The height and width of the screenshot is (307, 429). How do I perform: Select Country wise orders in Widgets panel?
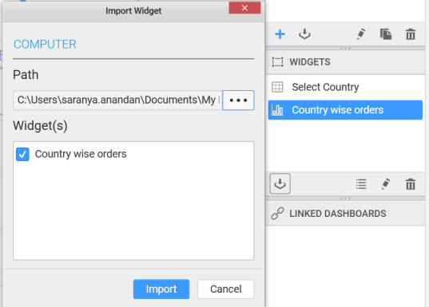click(345, 110)
